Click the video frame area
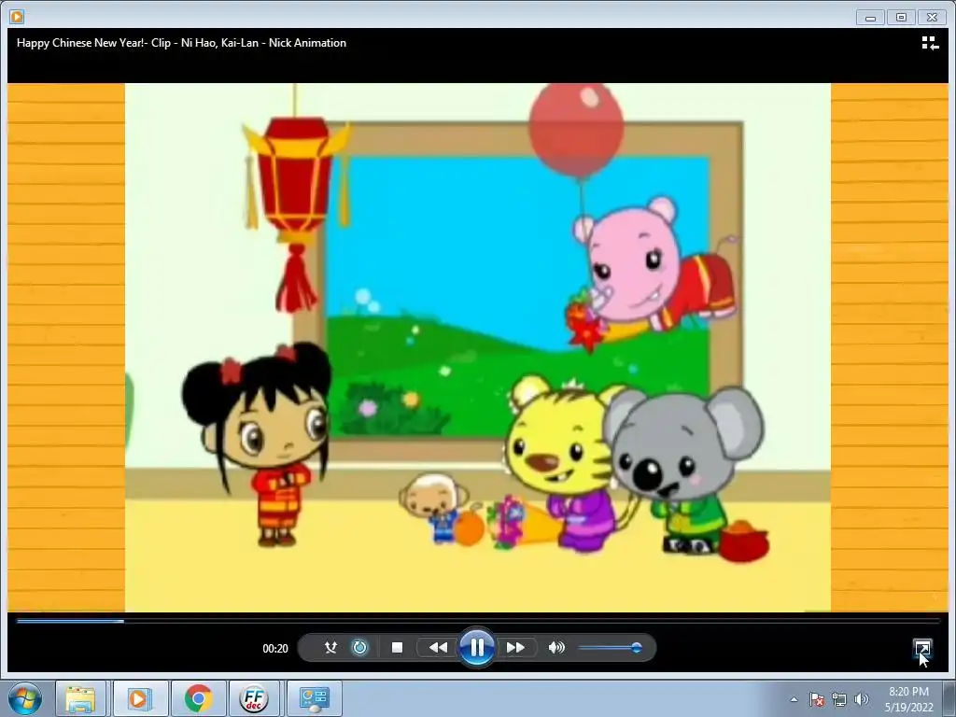 click(x=478, y=347)
